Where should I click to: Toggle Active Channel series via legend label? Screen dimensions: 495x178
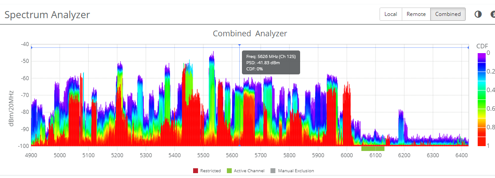(x=249, y=171)
